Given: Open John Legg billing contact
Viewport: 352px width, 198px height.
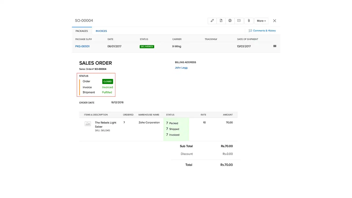Looking at the screenshot, I should coord(181,68).
